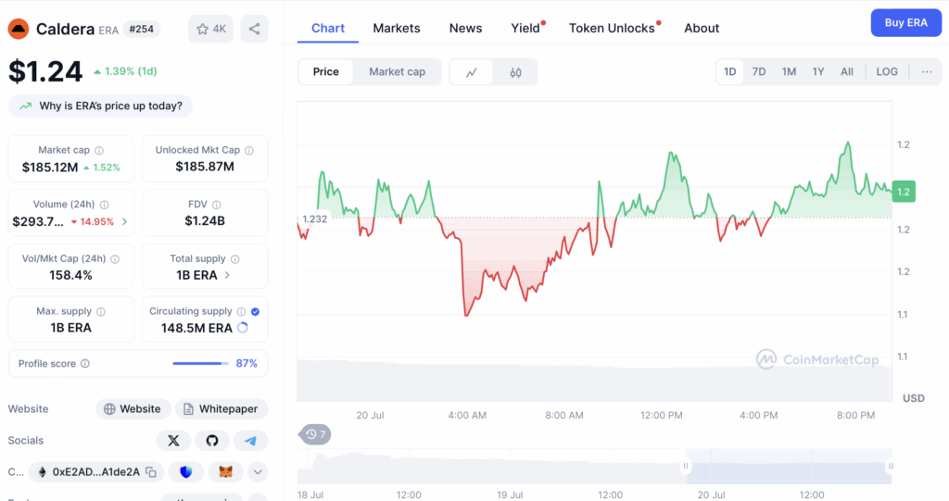The width and height of the screenshot is (949, 501).
Task: Click the verified badge for circulating supply
Action: tap(256, 311)
